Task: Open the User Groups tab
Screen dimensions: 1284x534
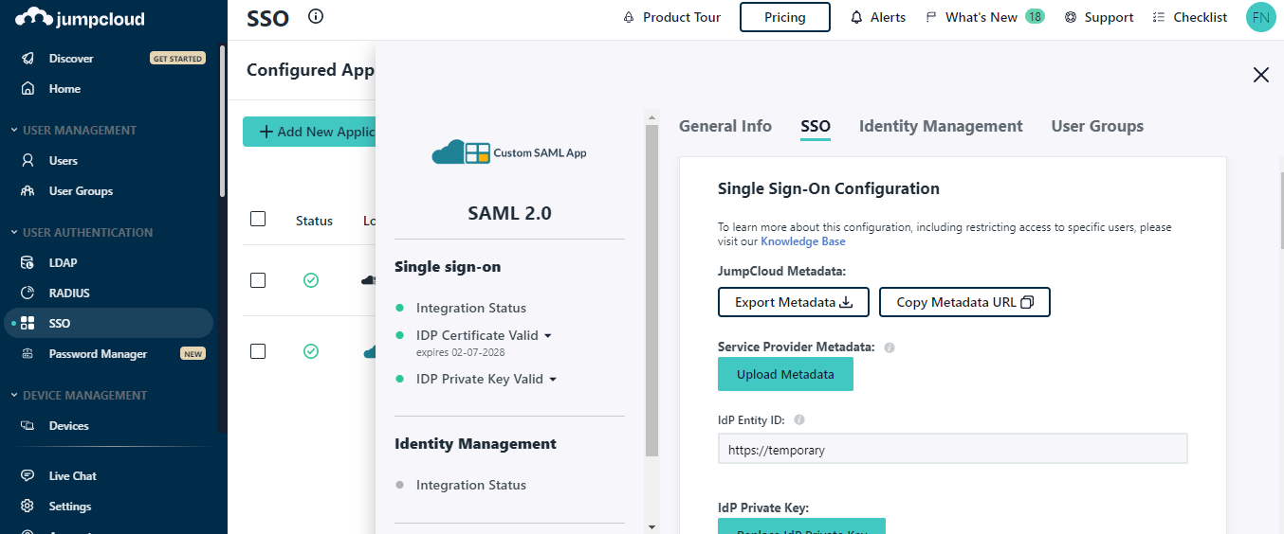Action: tap(1097, 126)
